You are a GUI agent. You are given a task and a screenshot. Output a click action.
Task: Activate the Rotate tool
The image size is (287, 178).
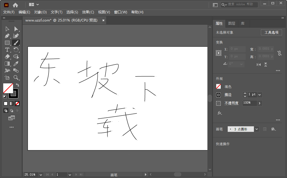tap(16, 49)
